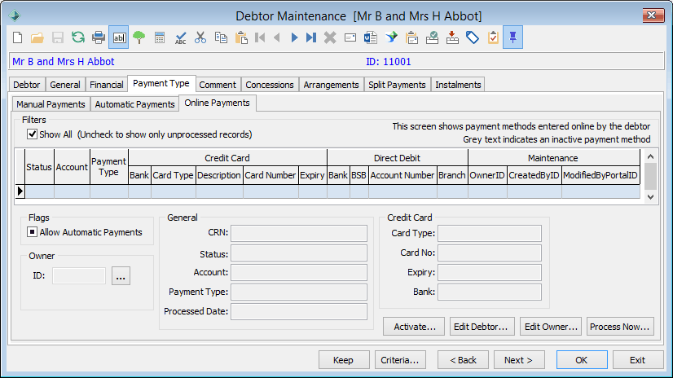Viewport: 673px width, 378px height.
Task: Open the clipboard checklist icon
Action: tap(493, 37)
